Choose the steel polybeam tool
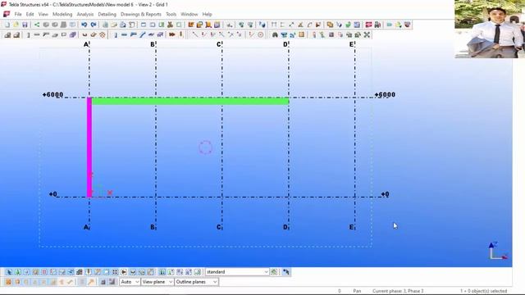The width and height of the screenshot is (525, 295). pyautogui.click(x=46, y=34)
